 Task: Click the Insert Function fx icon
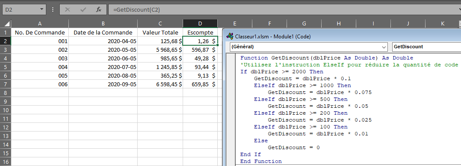[99, 9]
